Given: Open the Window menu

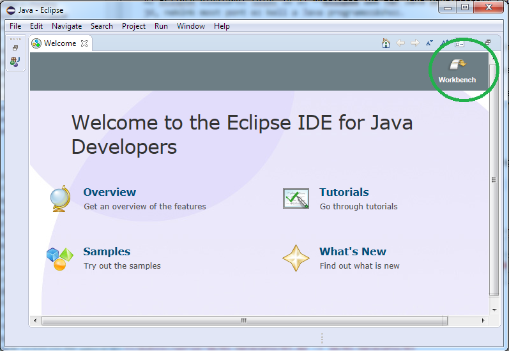Looking at the screenshot, I should pyautogui.click(x=191, y=26).
